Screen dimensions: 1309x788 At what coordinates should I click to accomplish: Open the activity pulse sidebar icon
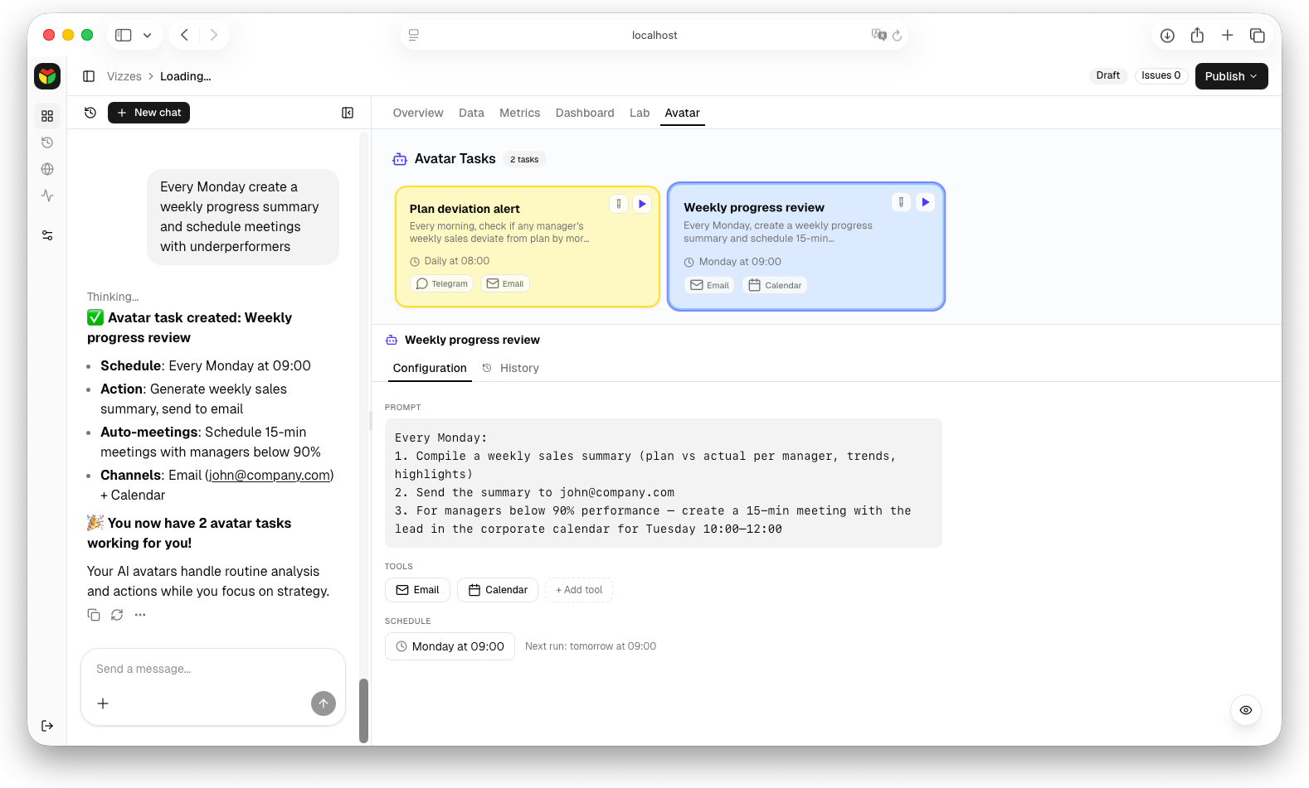tap(47, 196)
